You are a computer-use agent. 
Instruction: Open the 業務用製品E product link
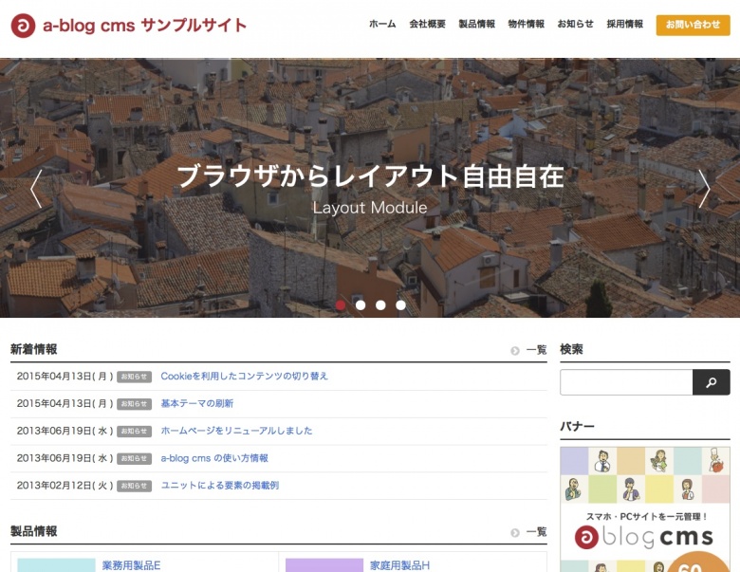tap(132, 565)
